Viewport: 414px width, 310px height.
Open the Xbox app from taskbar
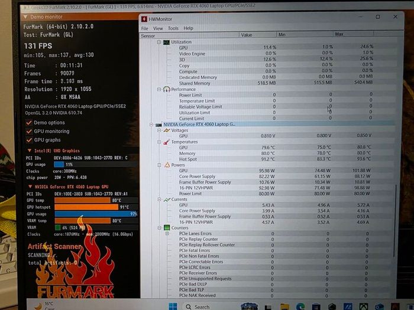364,307
